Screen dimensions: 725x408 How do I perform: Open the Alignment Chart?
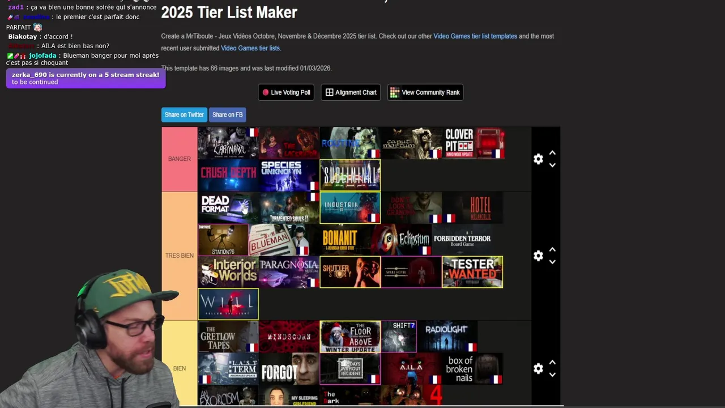click(x=351, y=92)
